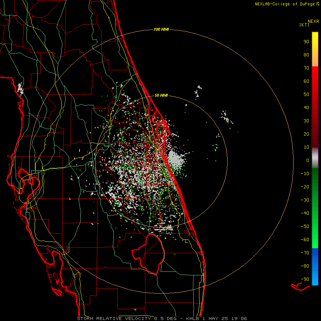Click the -20 knot scale label
Screen dimensions: 321x321
pyautogui.click(x=305, y=187)
